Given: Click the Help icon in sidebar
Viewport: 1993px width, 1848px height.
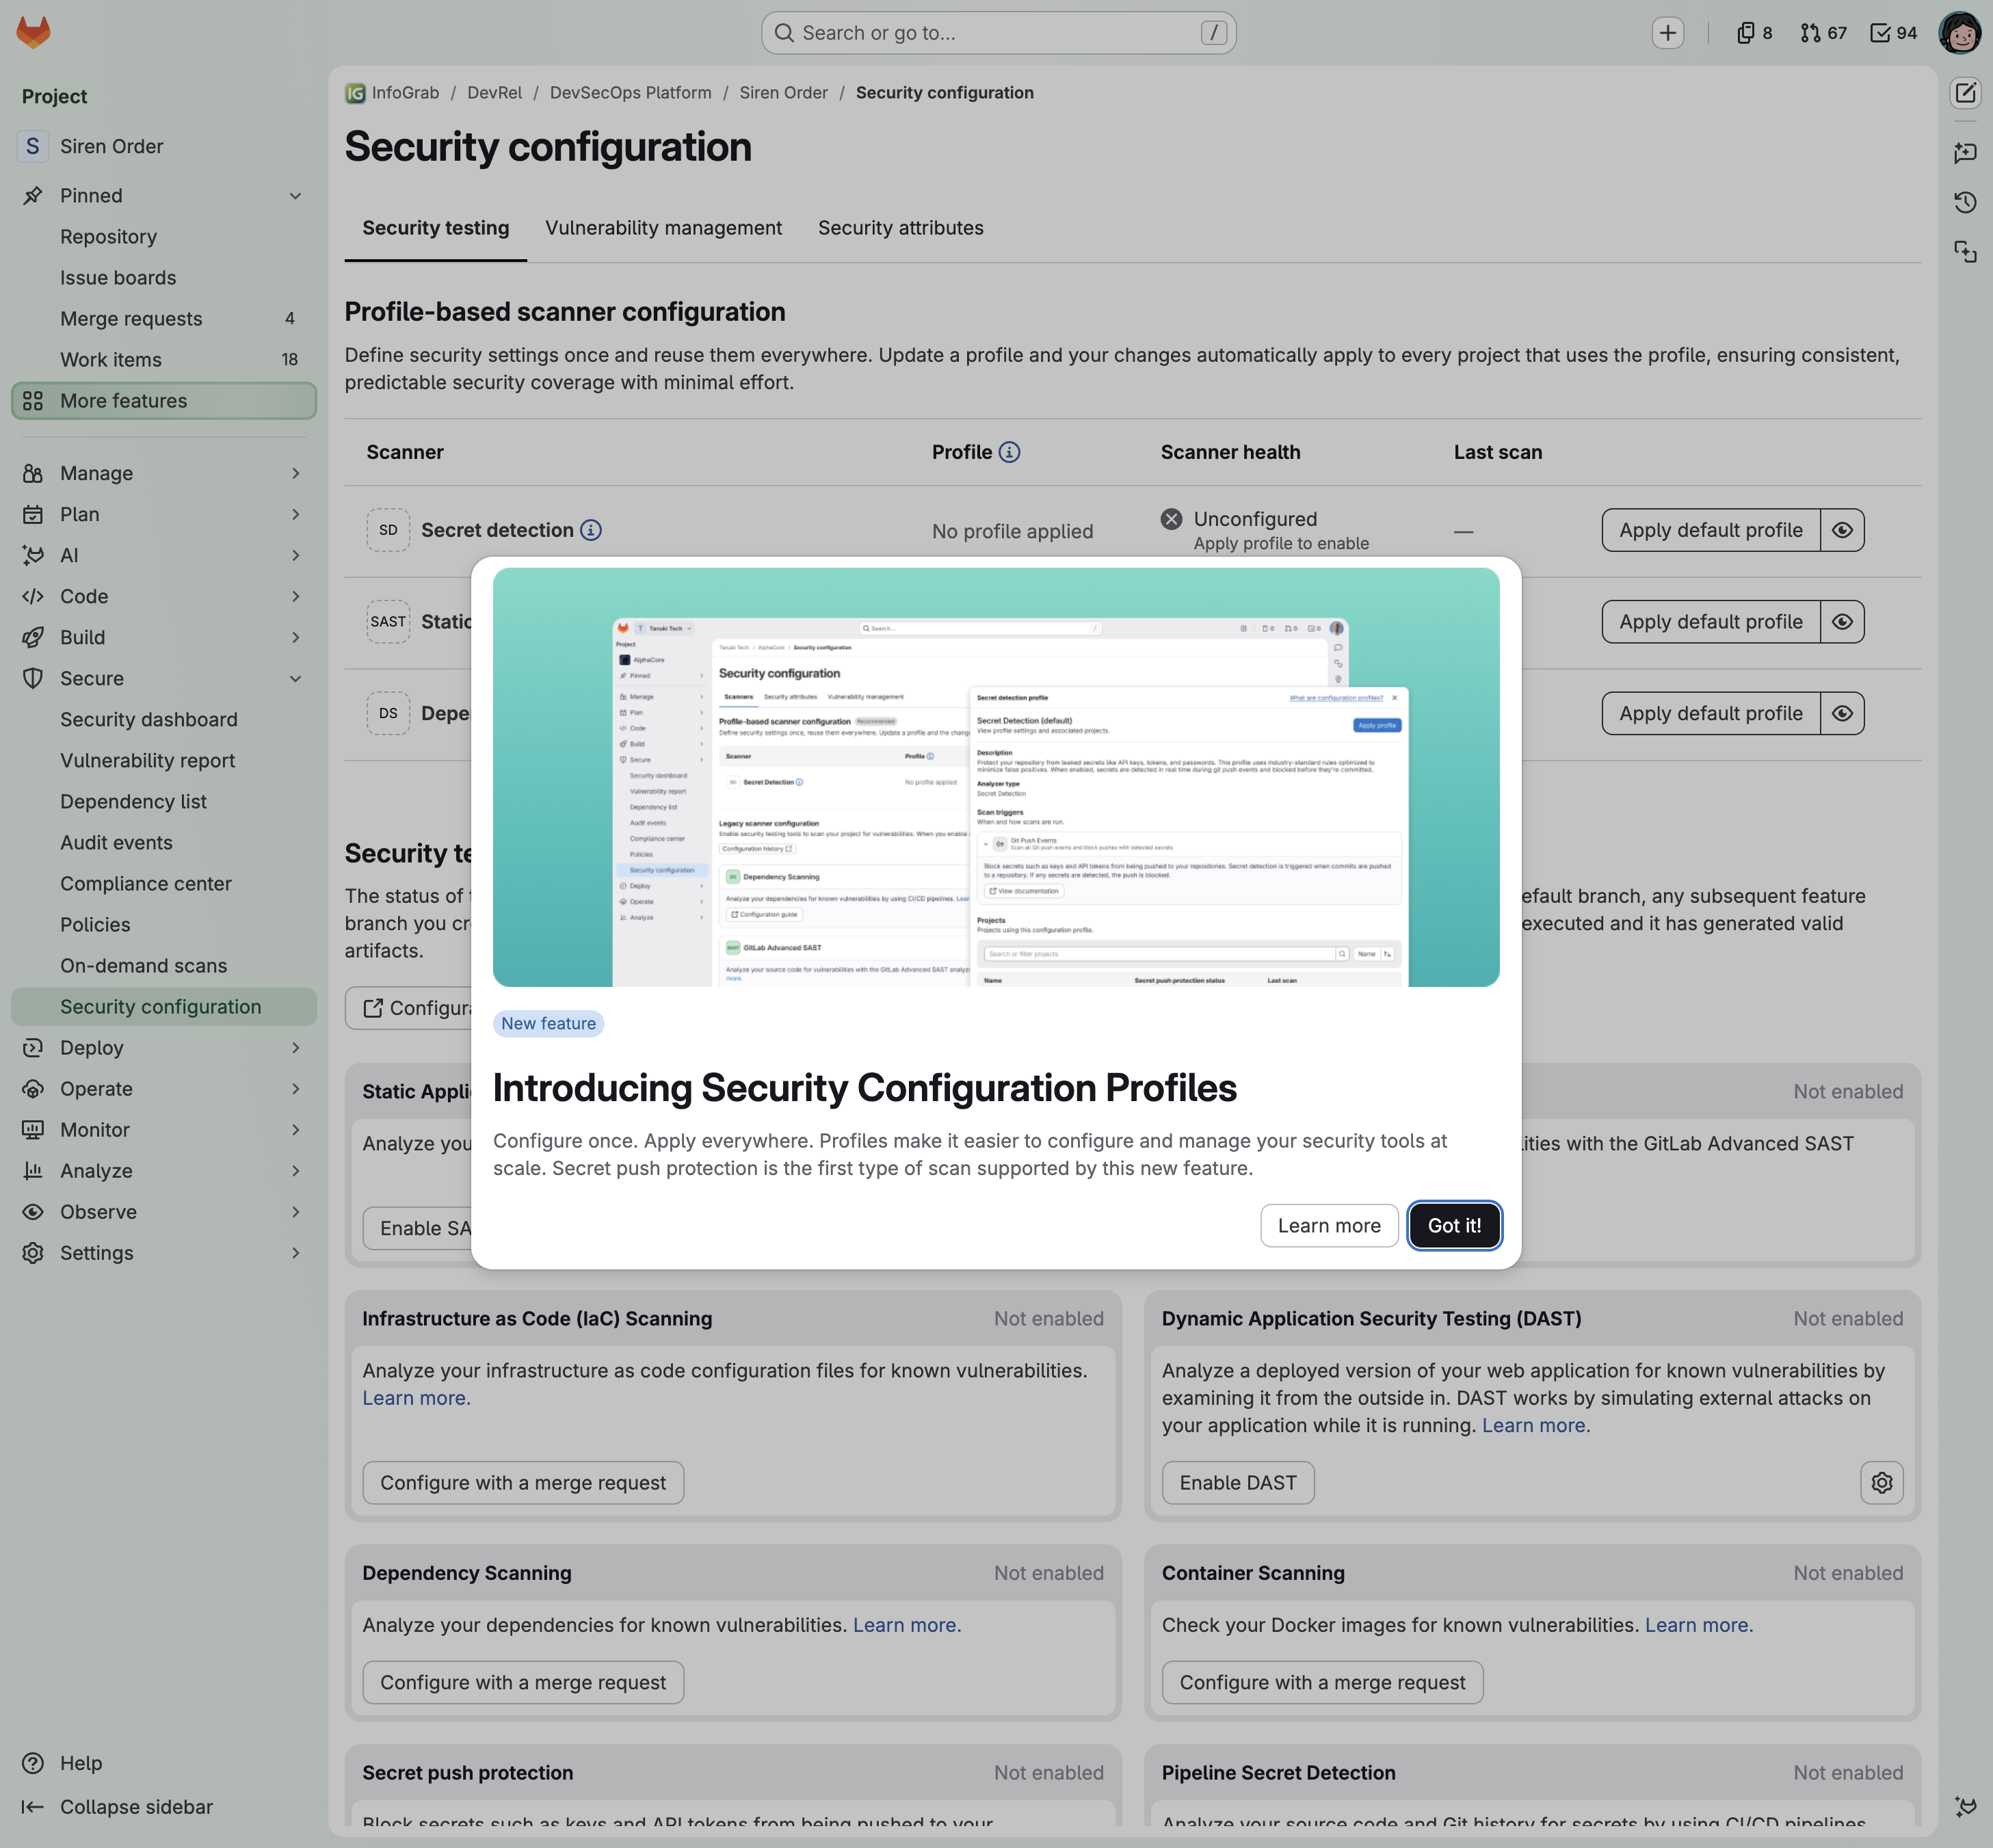Looking at the screenshot, I should click(33, 1763).
